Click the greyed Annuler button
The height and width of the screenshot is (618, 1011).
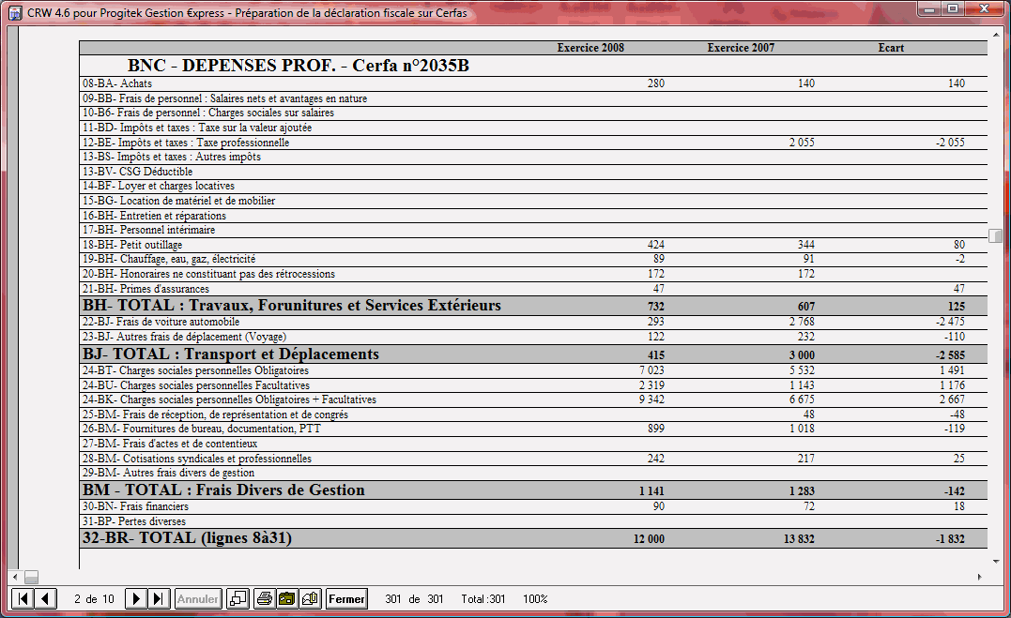coord(198,598)
